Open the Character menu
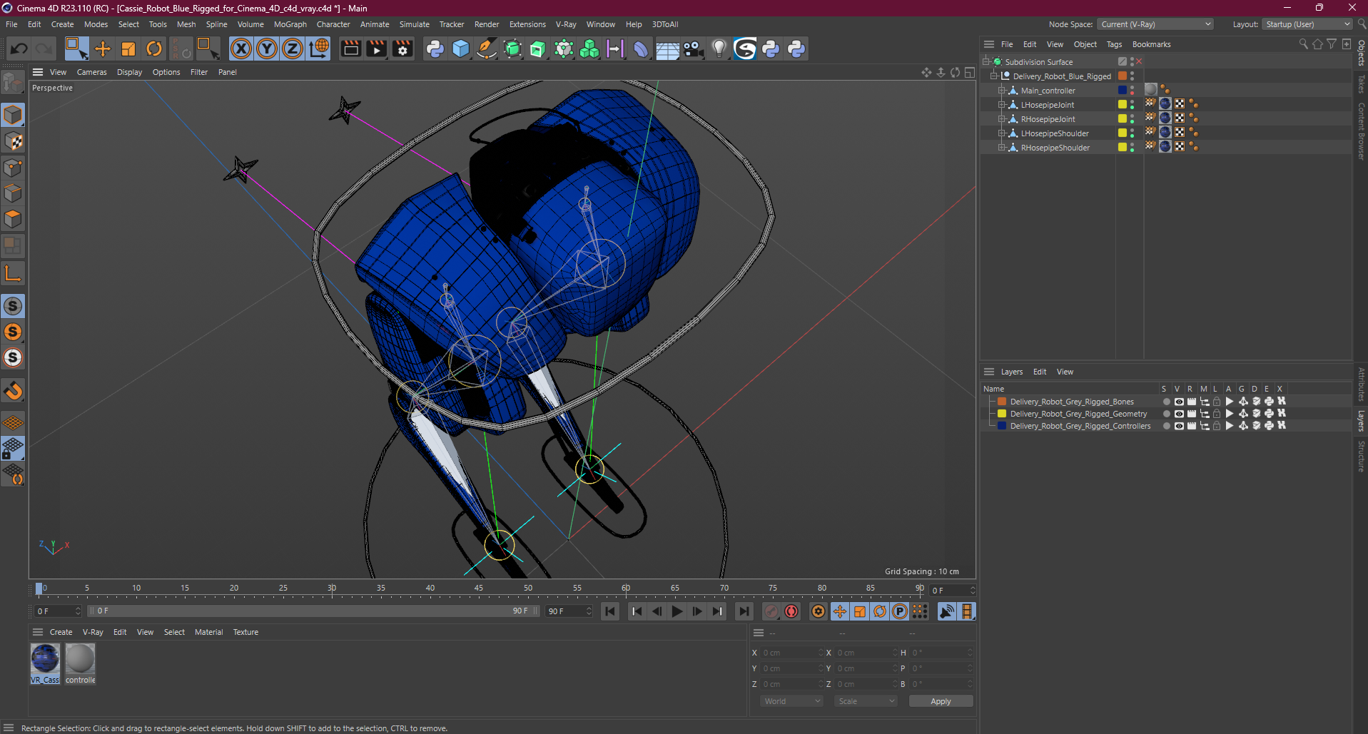 tap(333, 24)
